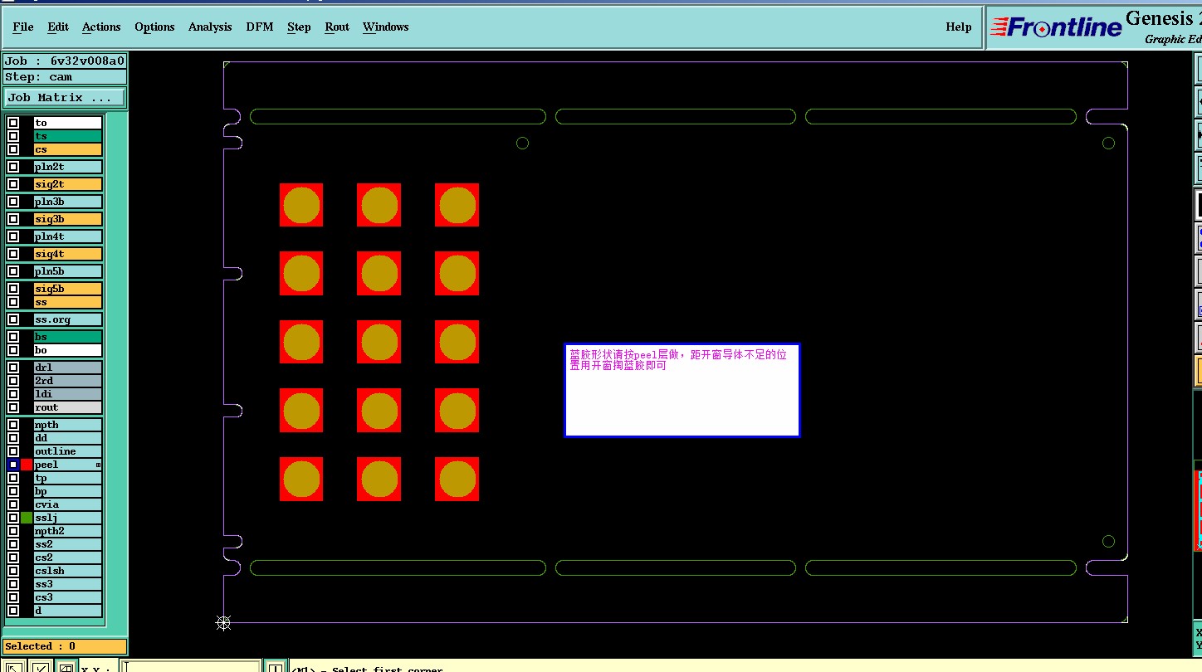The width and height of the screenshot is (1202, 672).
Task: Toggle display checkbox for layer peel
Action: pyautogui.click(x=13, y=465)
